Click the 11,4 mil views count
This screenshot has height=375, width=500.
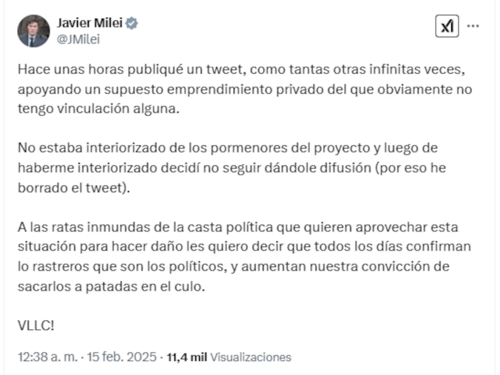(187, 357)
